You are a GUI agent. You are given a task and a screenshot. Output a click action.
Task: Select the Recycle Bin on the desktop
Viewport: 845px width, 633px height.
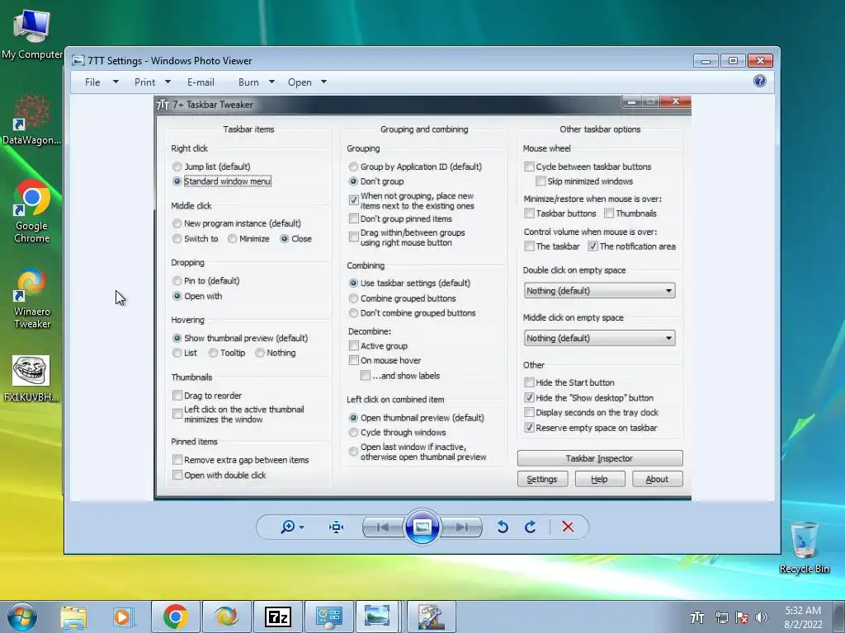click(x=804, y=547)
